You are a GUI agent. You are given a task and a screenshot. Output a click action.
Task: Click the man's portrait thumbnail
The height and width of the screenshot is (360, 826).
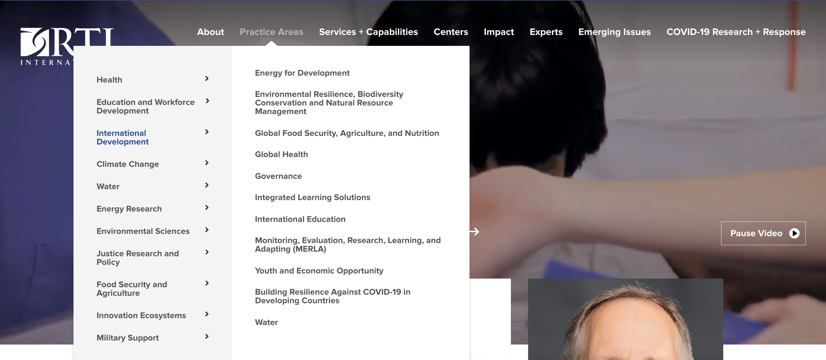tap(625, 319)
